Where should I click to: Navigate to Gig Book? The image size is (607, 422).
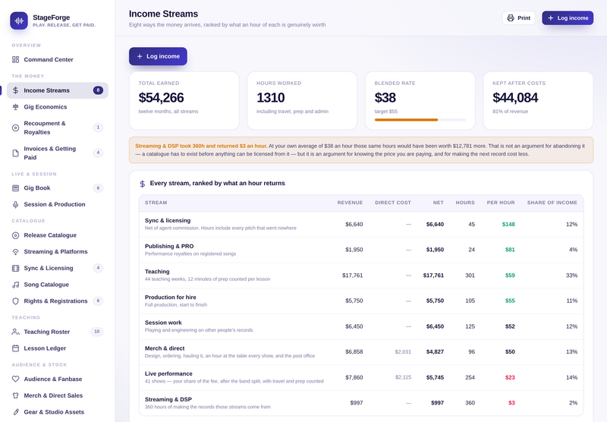[x=58, y=188]
